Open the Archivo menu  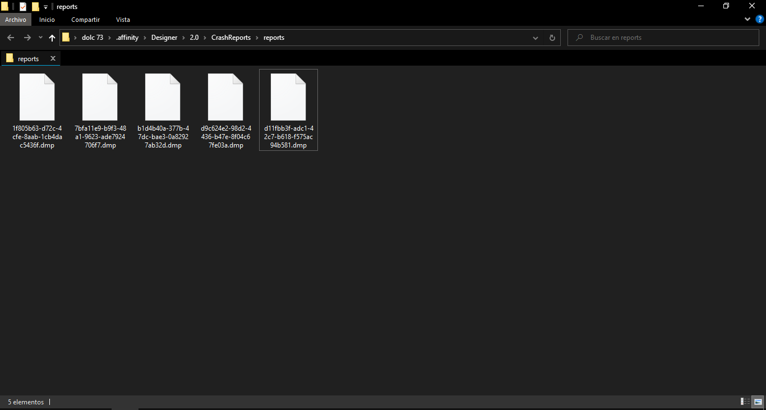(16, 20)
